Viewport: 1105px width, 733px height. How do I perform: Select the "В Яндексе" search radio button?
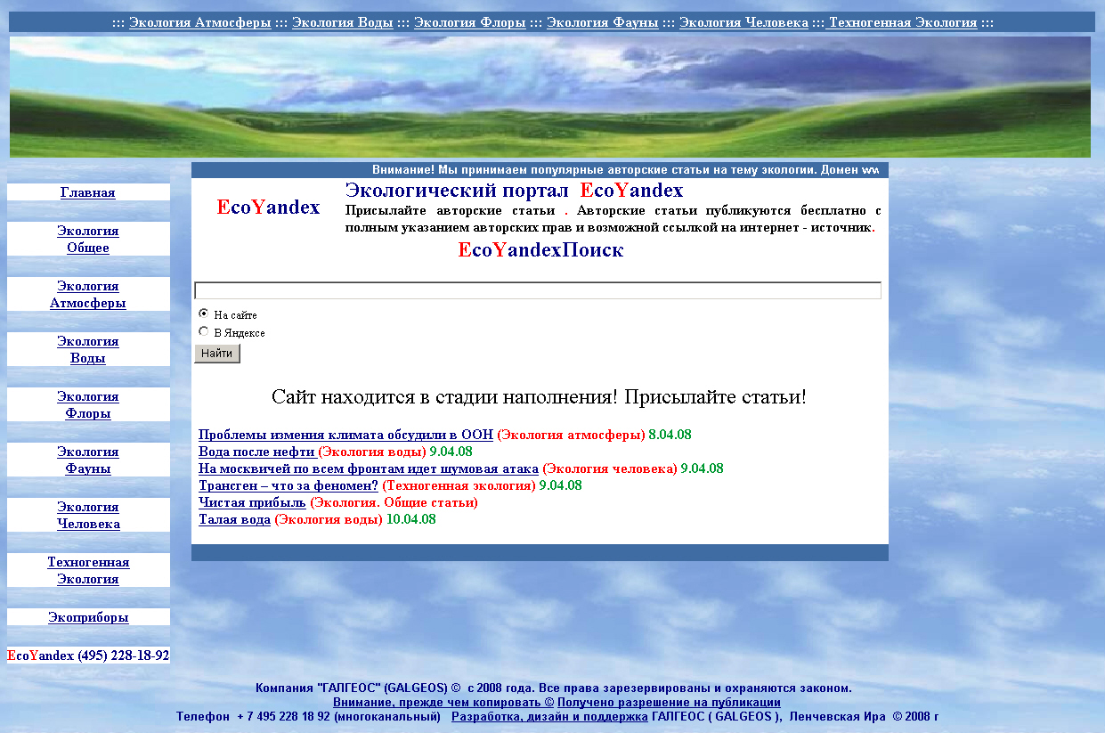[x=202, y=332]
